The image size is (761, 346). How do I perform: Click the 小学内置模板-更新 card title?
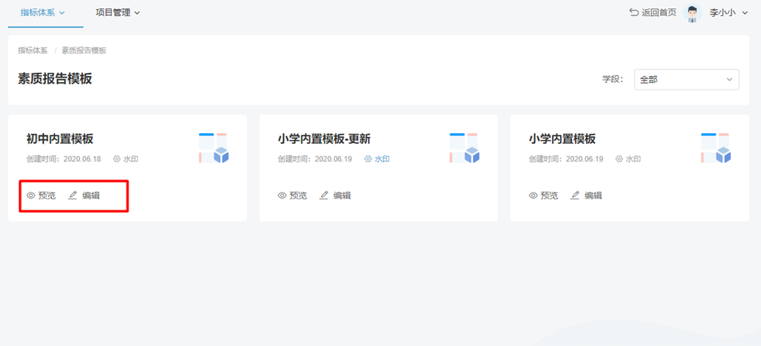click(325, 139)
